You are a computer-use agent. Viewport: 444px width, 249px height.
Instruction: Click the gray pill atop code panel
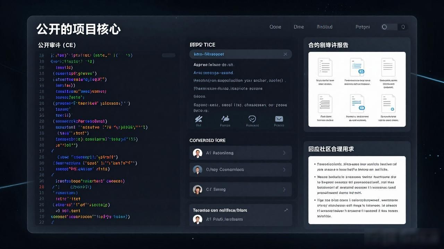pos(169,55)
